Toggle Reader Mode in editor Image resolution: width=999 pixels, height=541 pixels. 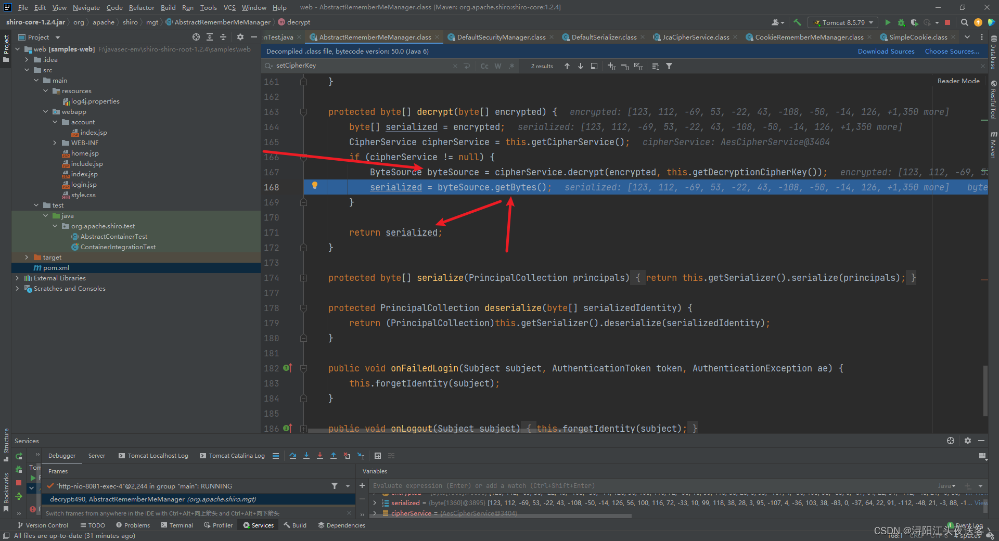(x=958, y=81)
